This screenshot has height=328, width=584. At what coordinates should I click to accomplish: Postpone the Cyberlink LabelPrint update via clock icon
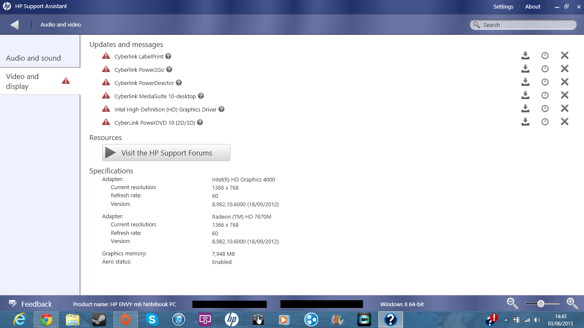coord(545,56)
